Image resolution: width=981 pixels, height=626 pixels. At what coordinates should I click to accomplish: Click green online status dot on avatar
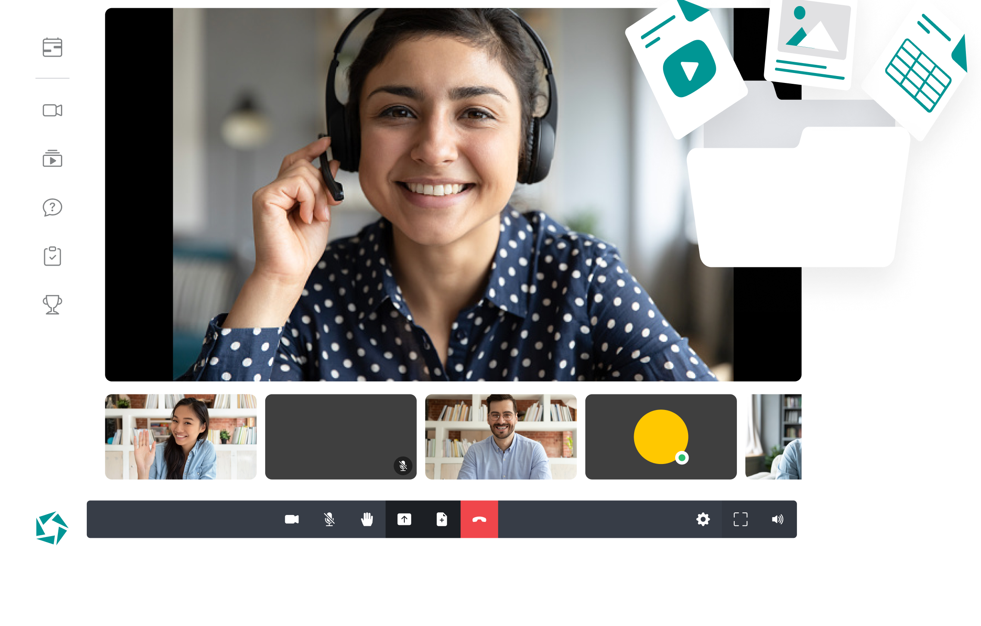(x=682, y=458)
